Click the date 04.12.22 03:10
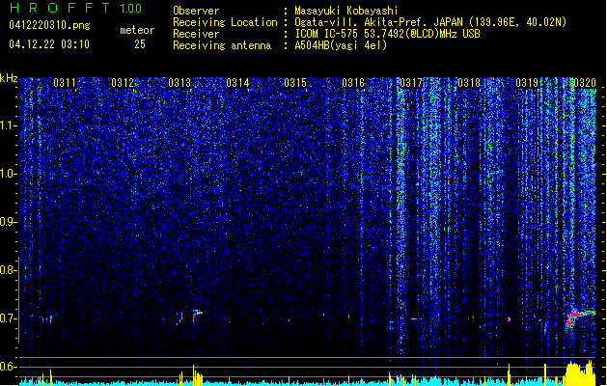This screenshot has height=386, width=607. [x=49, y=44]
